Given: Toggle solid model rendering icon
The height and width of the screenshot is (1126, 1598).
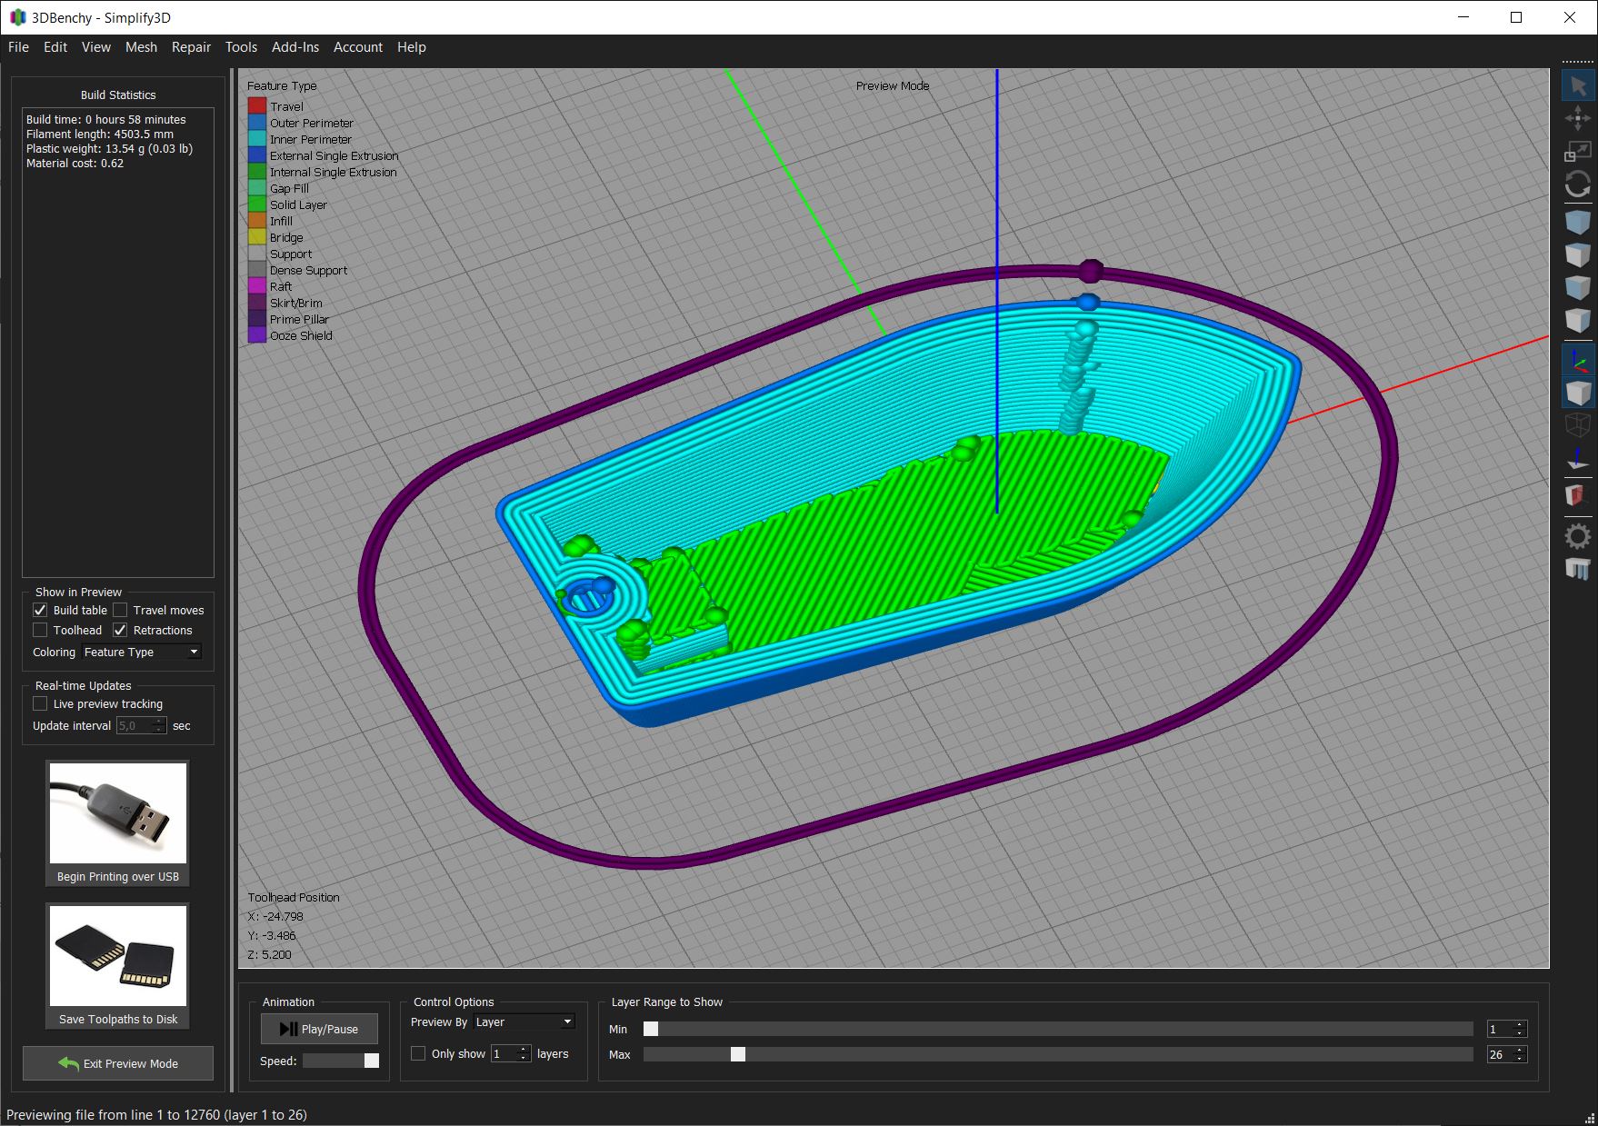Looking at the screenshot, I should point(1577,393).
